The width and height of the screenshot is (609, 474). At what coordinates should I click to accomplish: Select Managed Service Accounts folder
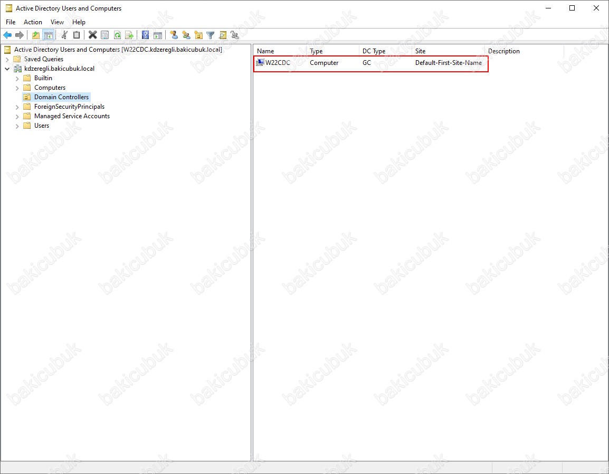[x=72, y=116]
